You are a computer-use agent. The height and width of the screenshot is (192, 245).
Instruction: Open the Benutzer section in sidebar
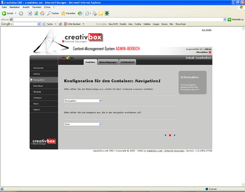[x=38, y=86]
